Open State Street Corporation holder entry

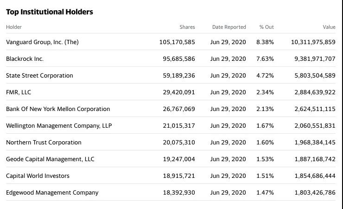pyautogui.click(x=39, y=76)
